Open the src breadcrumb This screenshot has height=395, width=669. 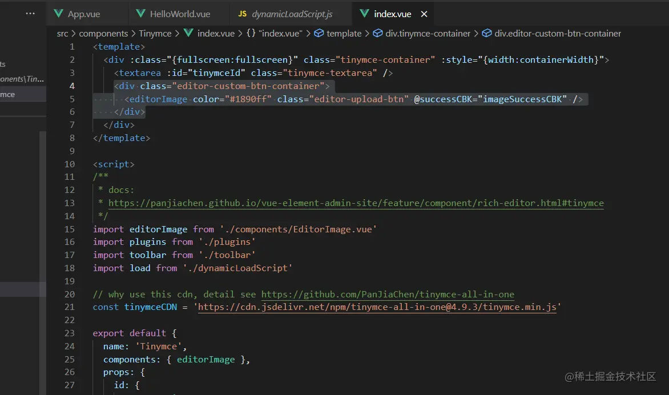click(62, 33)
